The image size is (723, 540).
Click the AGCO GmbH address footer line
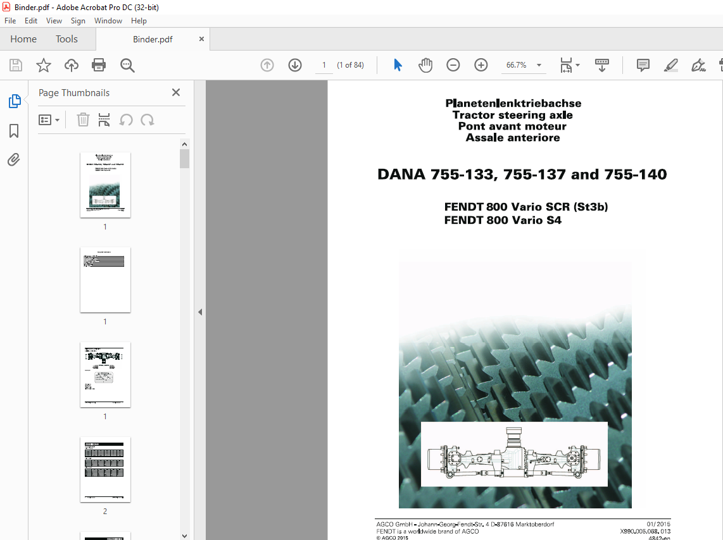pos(465,524)
